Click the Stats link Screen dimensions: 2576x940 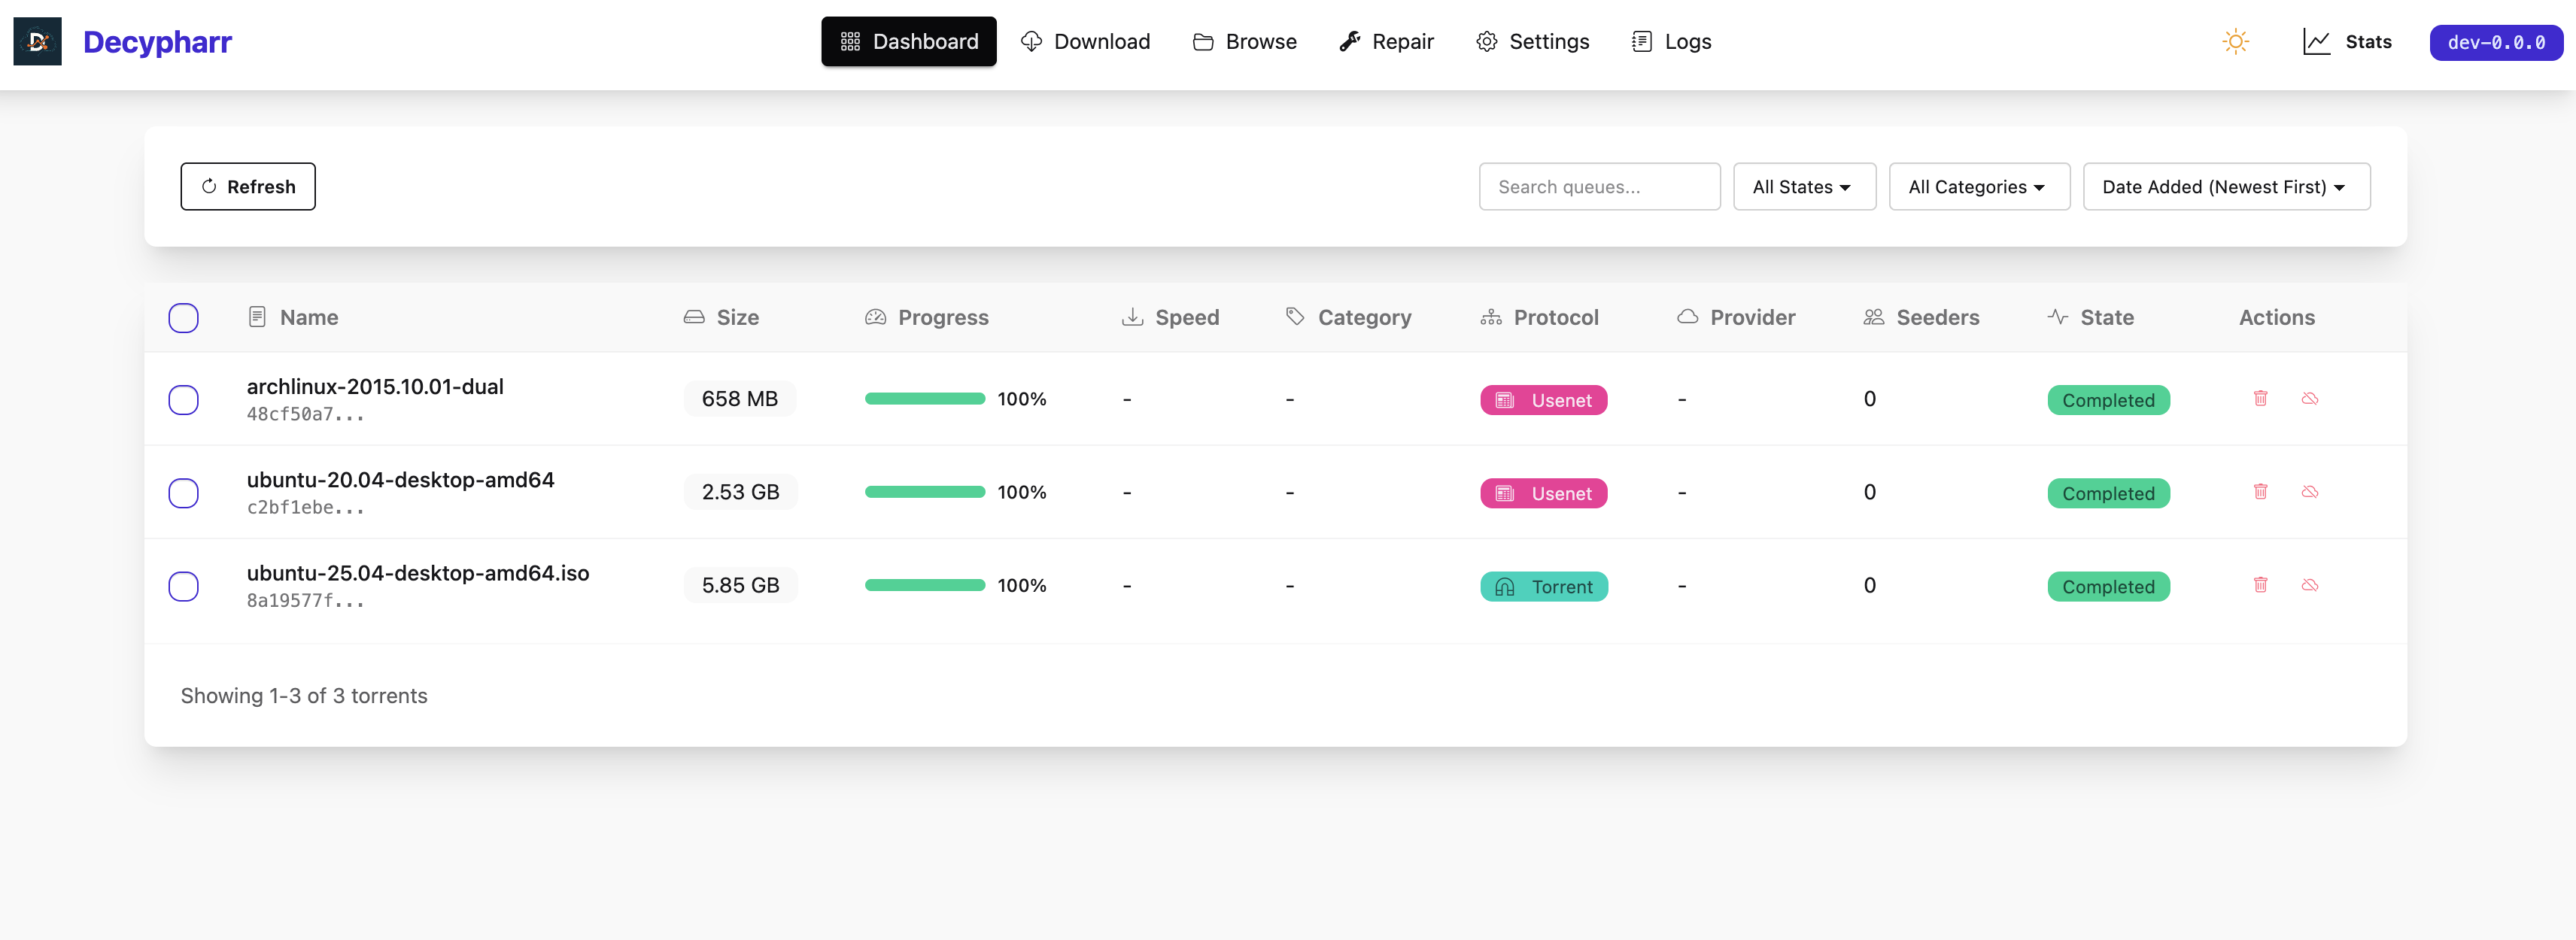2347,41
